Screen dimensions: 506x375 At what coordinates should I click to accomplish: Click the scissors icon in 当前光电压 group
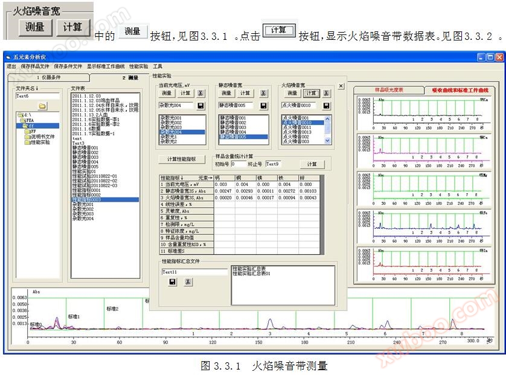[201, 93]
